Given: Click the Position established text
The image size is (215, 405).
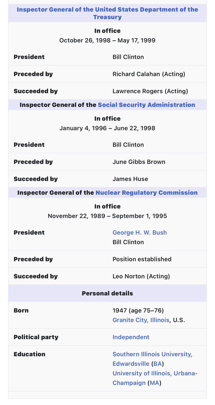Looking at the screenshot, I should (142, 259).
